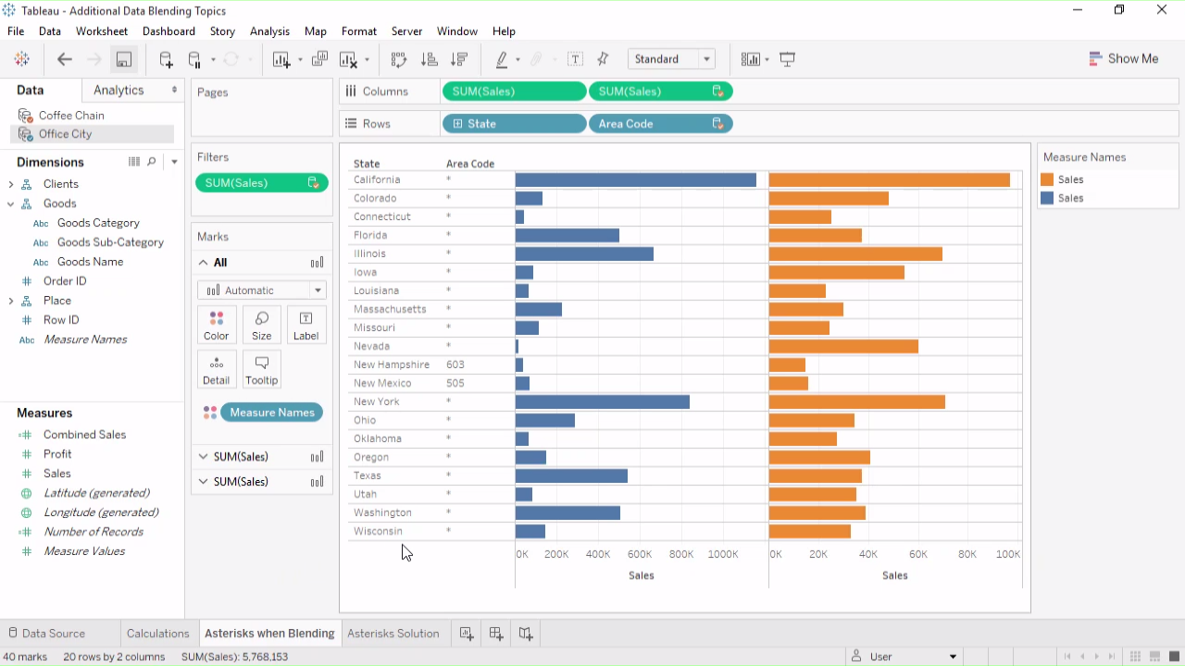Image resolution: width=1185 pixels, height=666 pixels.
Task: Expand the Clients dimension folder
Action: click(x=11, y=184)
